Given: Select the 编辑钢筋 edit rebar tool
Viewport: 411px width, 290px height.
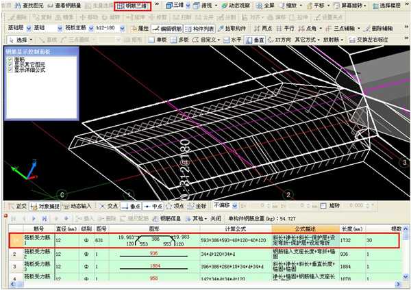Looking at the screenshot, I should click(166, 29).
